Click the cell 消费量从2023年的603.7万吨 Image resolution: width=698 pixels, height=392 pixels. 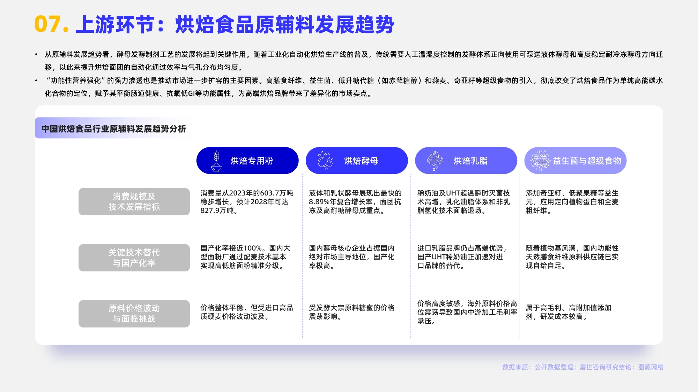pyautogui.click(x=247, y=202)
